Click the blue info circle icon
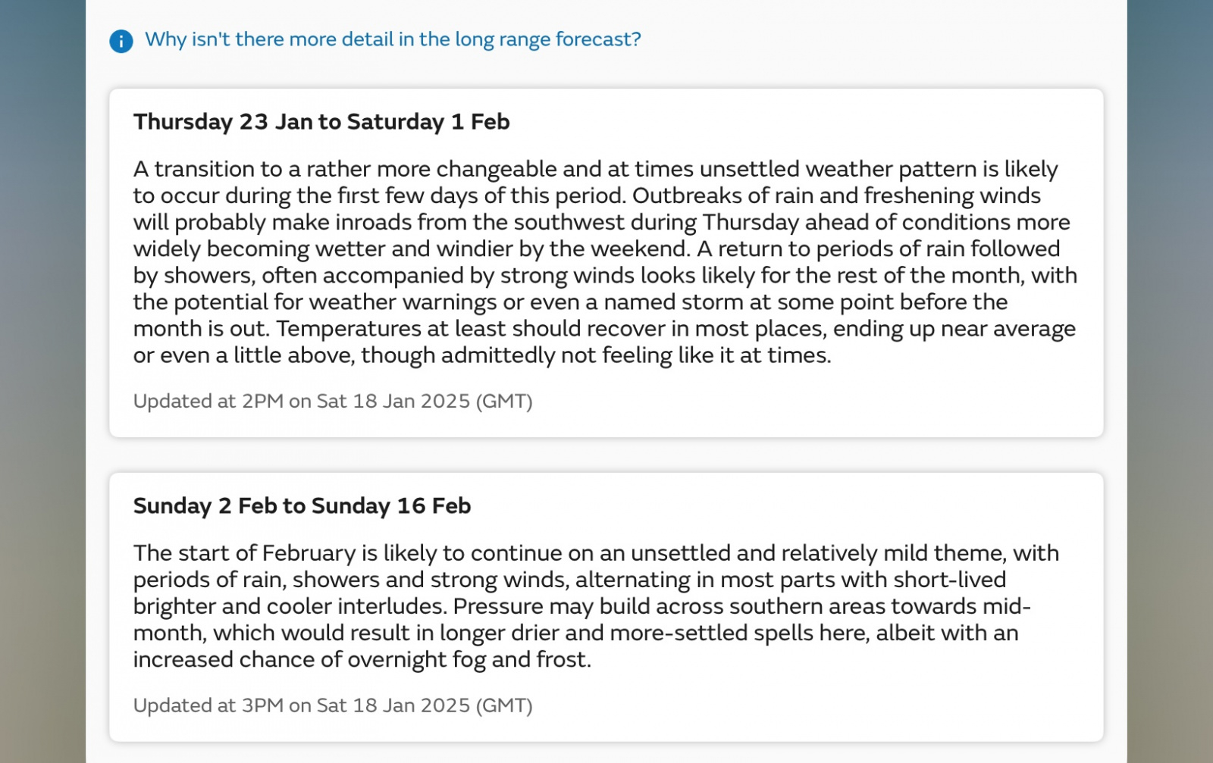Image resolution: width=1213 pixels, height=763 pixels. 121,41
